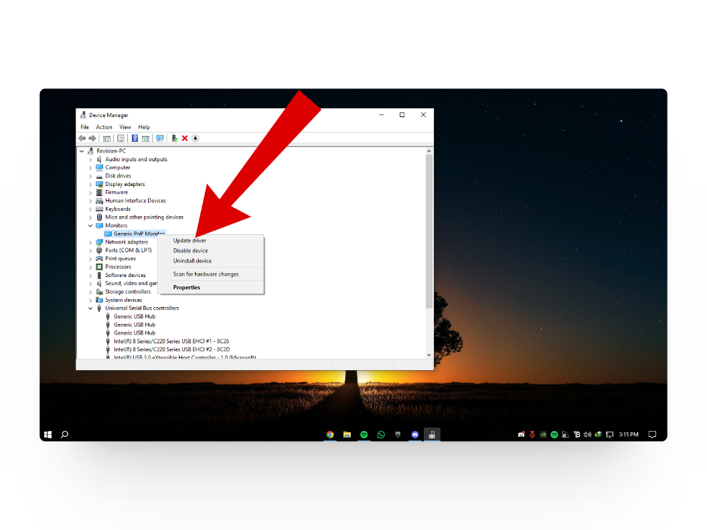707x530 pixels.
Task: Click the Spotify icon in the system tray
Action: [554, 434]
